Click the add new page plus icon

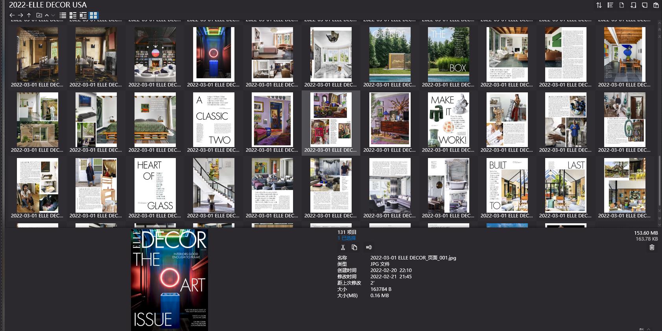point(633,5)
